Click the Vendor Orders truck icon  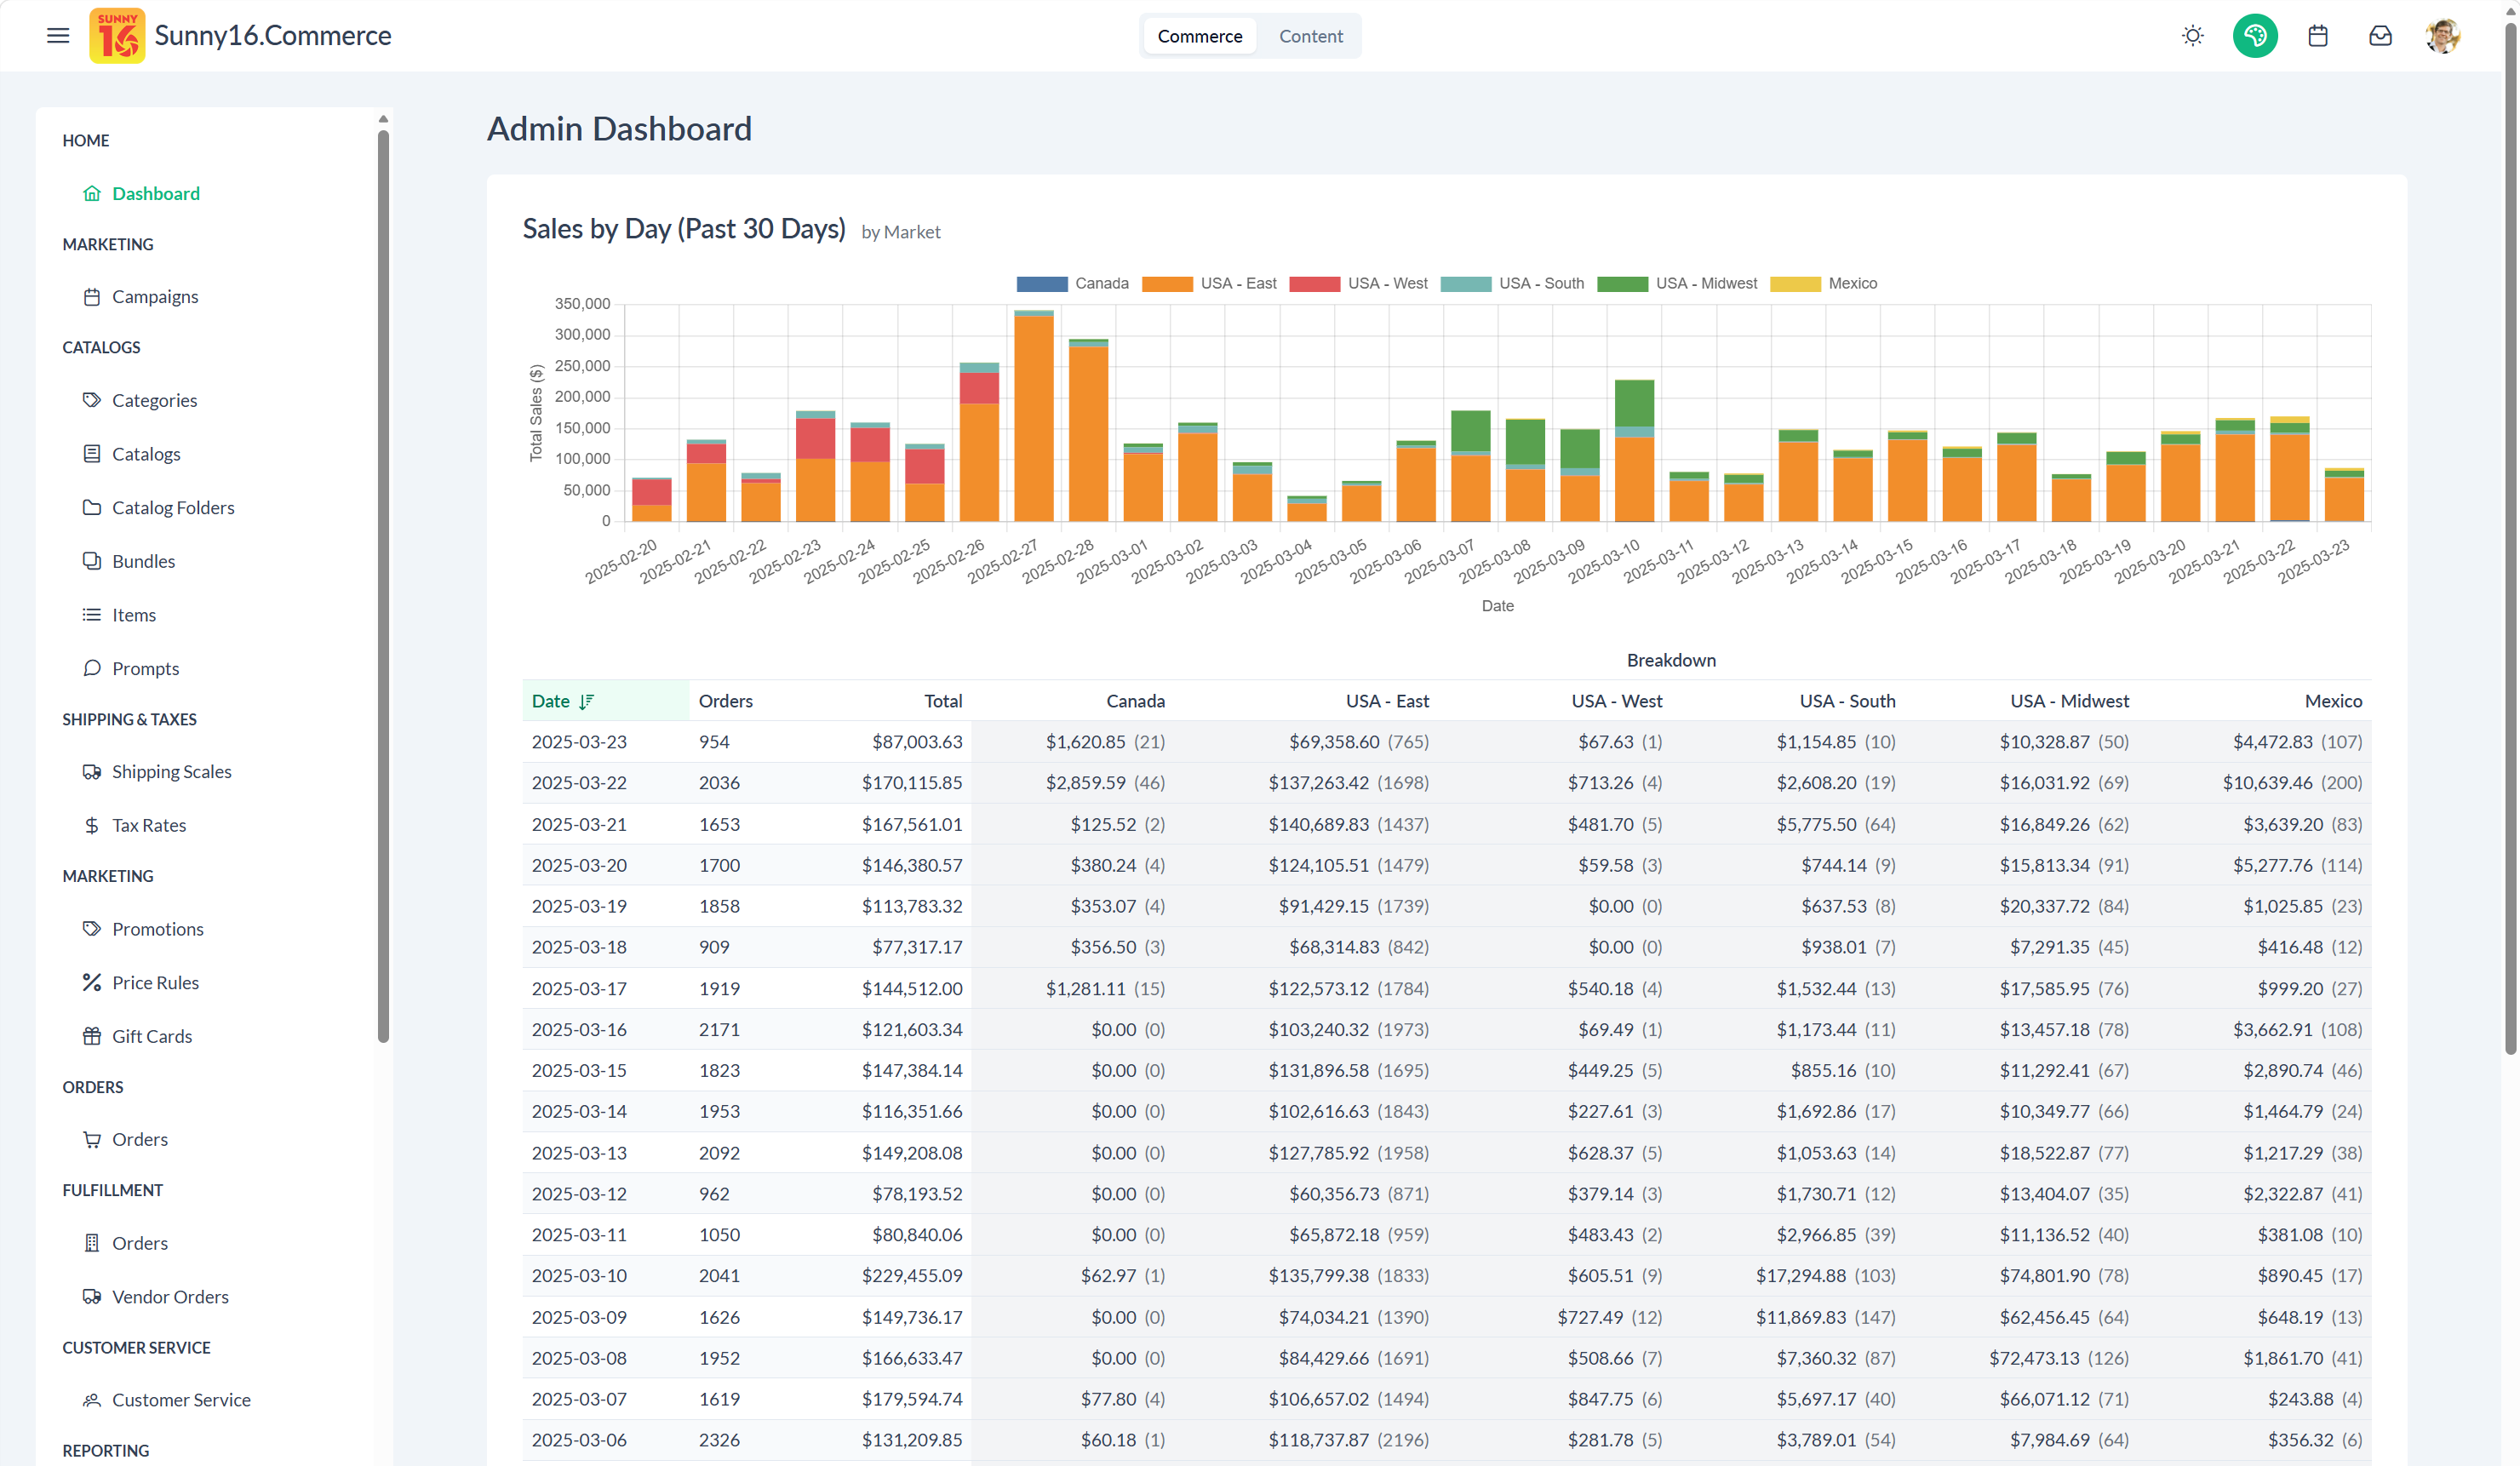92,1297
